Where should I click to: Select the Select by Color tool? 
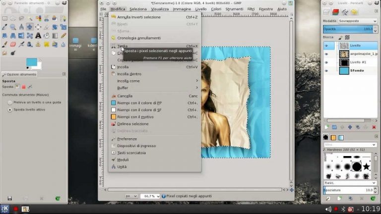click(x=38, y=18)
